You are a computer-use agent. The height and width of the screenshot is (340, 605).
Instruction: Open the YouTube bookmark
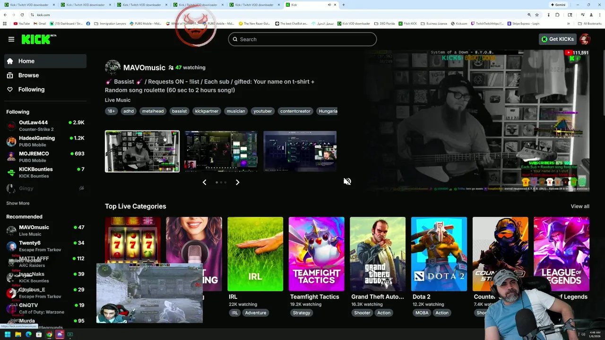[22, 23]
